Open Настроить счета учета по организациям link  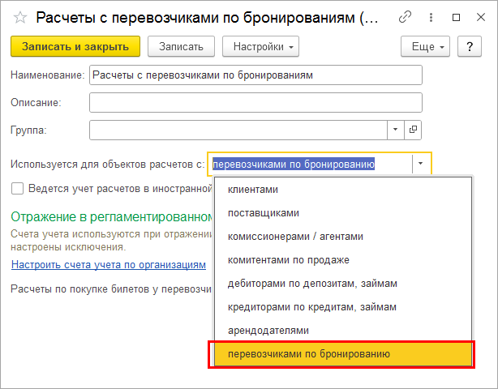pos(109,265)
